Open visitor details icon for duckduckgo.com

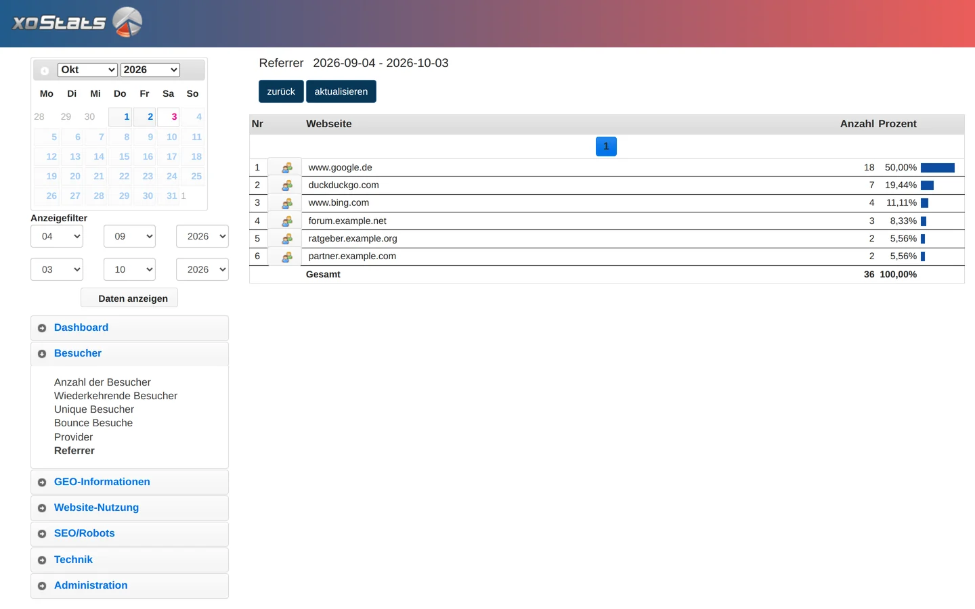coord(287,185)
